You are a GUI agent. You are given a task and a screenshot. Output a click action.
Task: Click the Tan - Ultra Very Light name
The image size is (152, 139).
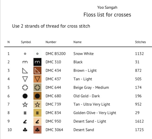(x=92, y=105)
